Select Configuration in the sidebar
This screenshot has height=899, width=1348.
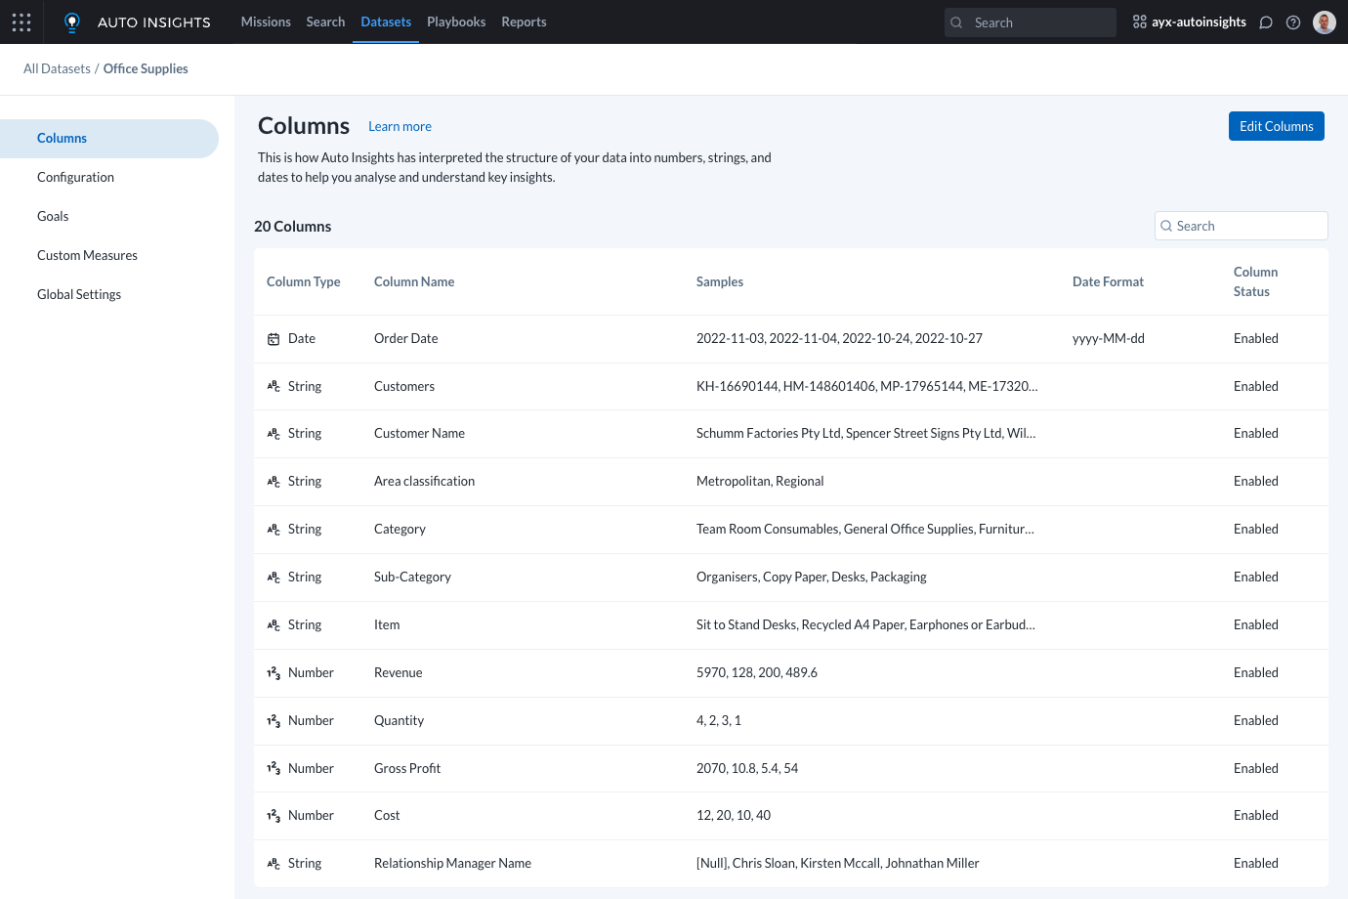pos(75,177)
